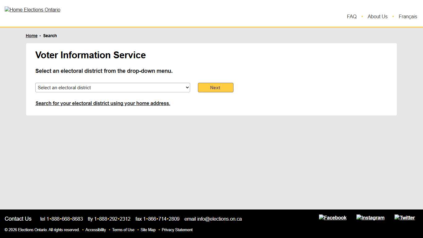Switch the site language to Français
Screen dimensions: 423x238
pyautogui.click(x=408, y=17)
